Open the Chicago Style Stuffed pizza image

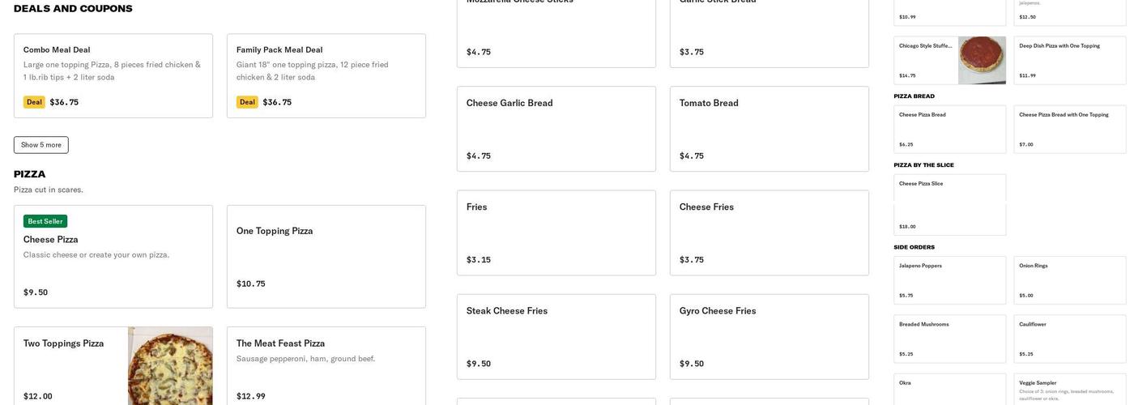(x=982, y=60)
